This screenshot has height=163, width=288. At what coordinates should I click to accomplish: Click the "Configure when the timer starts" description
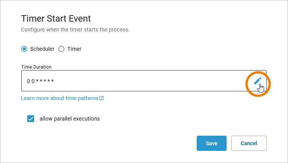click(75, 30)
